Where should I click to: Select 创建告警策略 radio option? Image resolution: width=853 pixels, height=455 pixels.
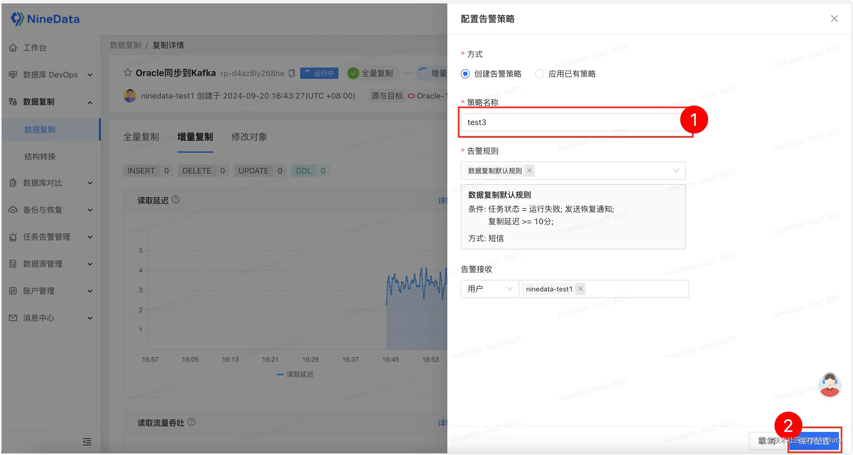tap(465, 73)
